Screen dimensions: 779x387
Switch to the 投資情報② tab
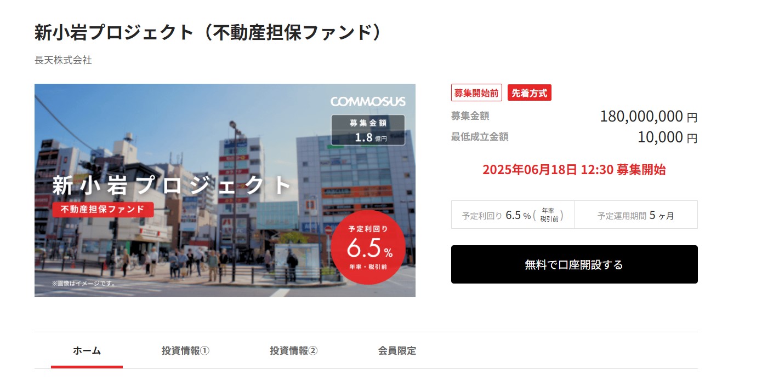click(x=293, y=351)
